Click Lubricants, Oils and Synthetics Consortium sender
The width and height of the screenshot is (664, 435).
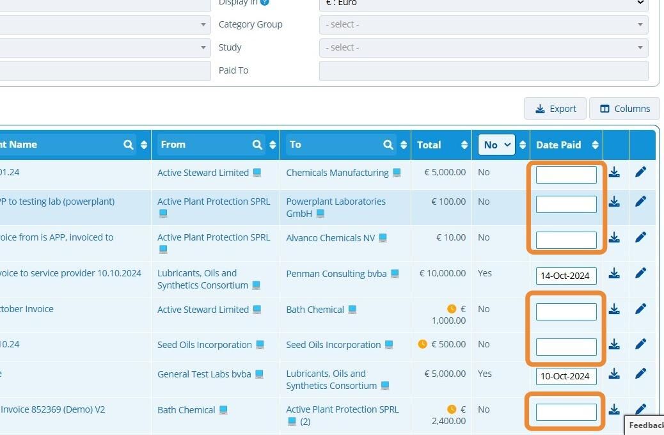203,279
